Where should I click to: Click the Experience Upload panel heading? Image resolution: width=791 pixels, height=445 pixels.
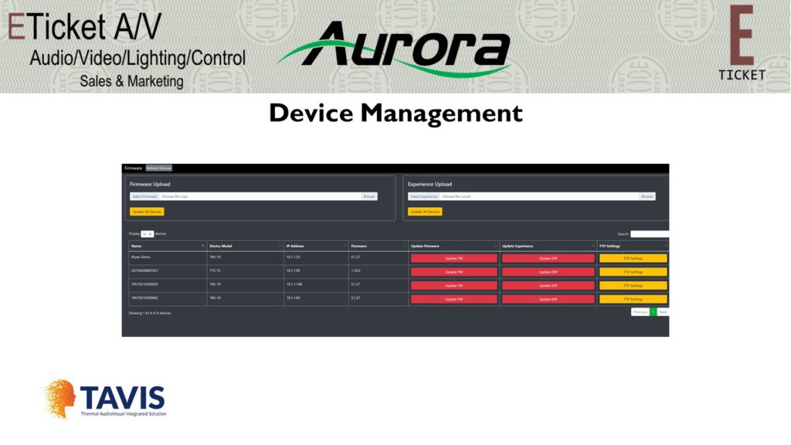(x=429, y=184)
